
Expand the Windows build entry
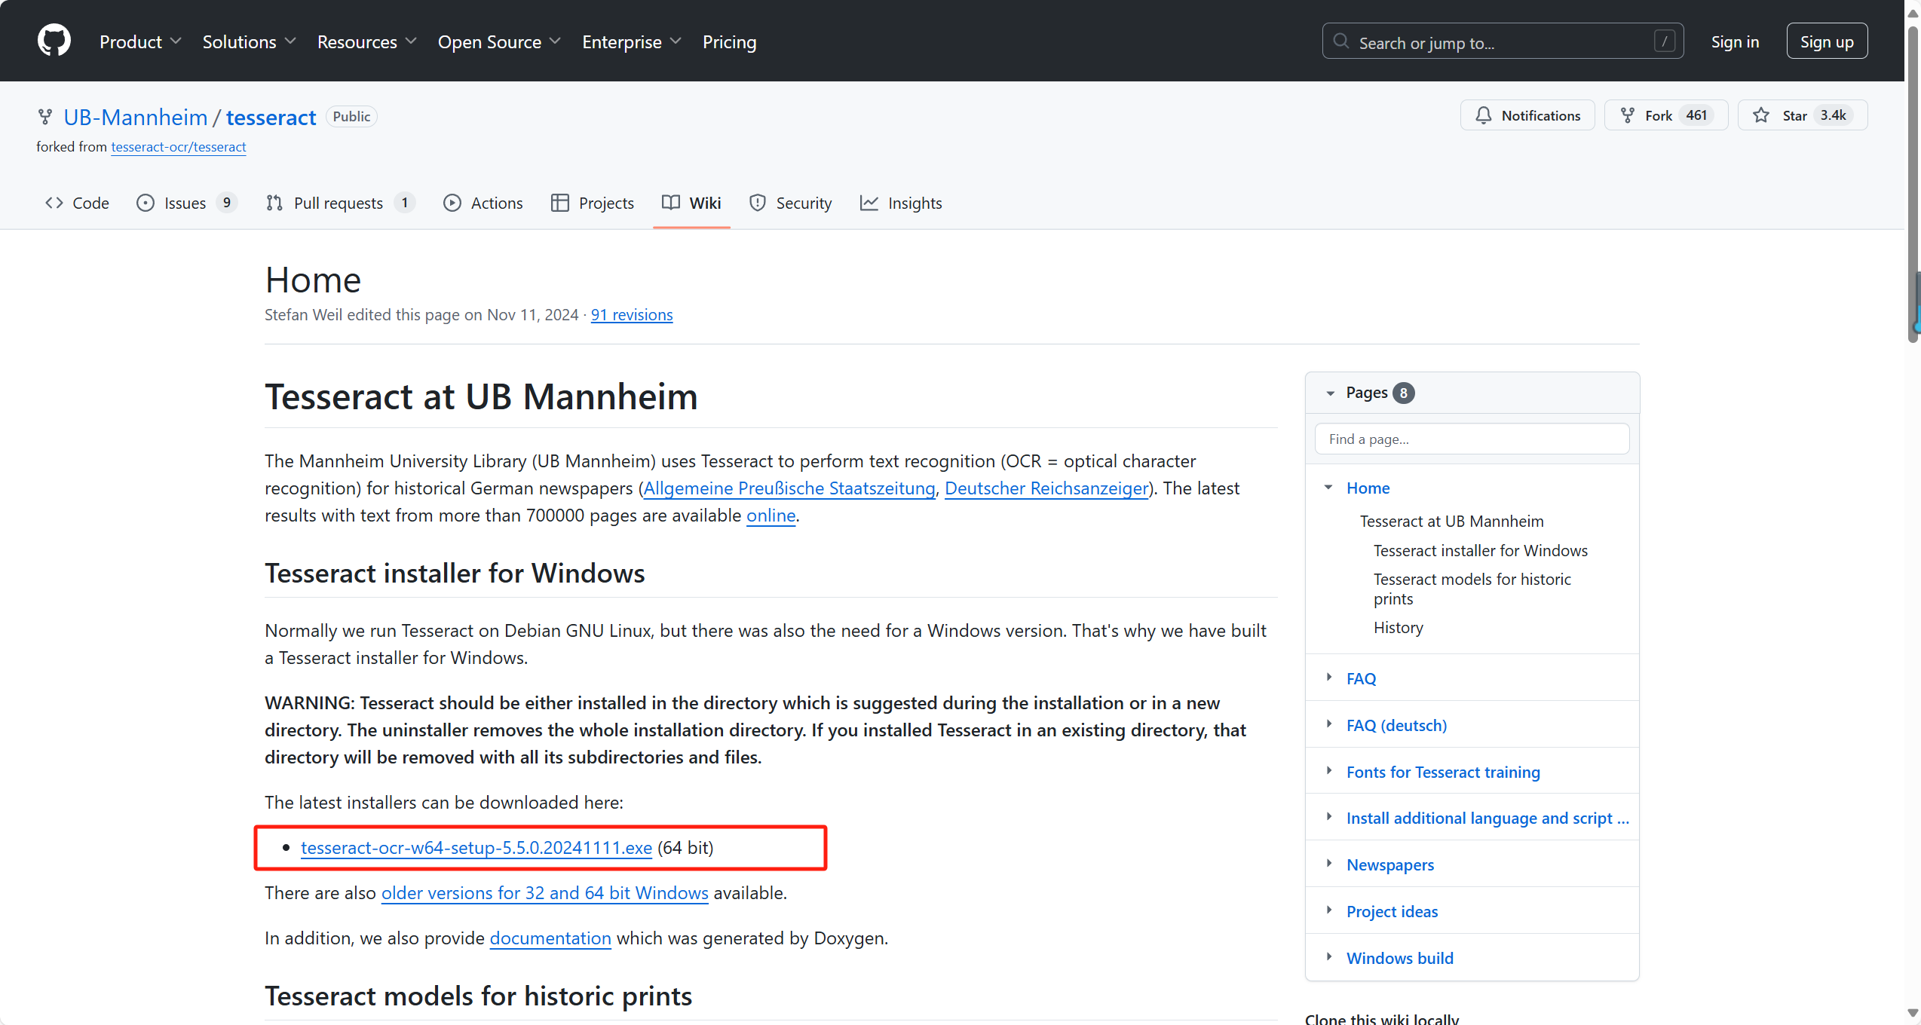click(x=1329, y=957)
